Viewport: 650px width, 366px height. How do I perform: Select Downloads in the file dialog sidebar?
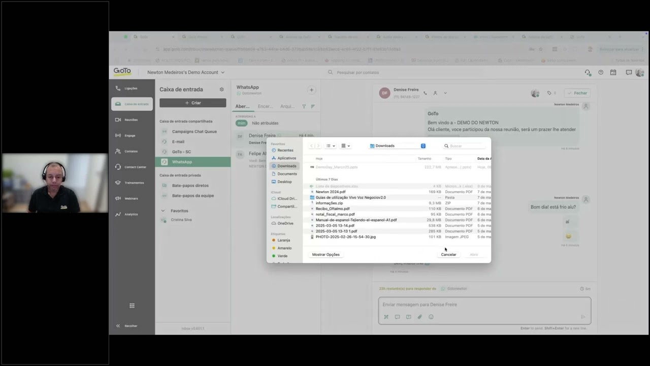pyautogui.click(x=285, y=166)
